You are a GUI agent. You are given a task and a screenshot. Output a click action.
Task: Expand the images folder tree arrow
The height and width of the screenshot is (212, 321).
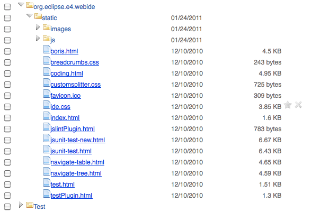pyautogui.click(x=38, y=28)
